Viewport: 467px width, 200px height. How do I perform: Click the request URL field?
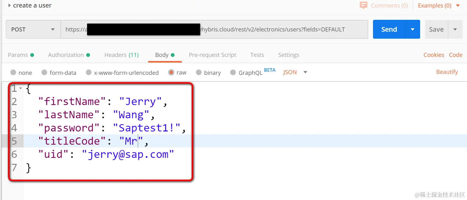(214, 29)
